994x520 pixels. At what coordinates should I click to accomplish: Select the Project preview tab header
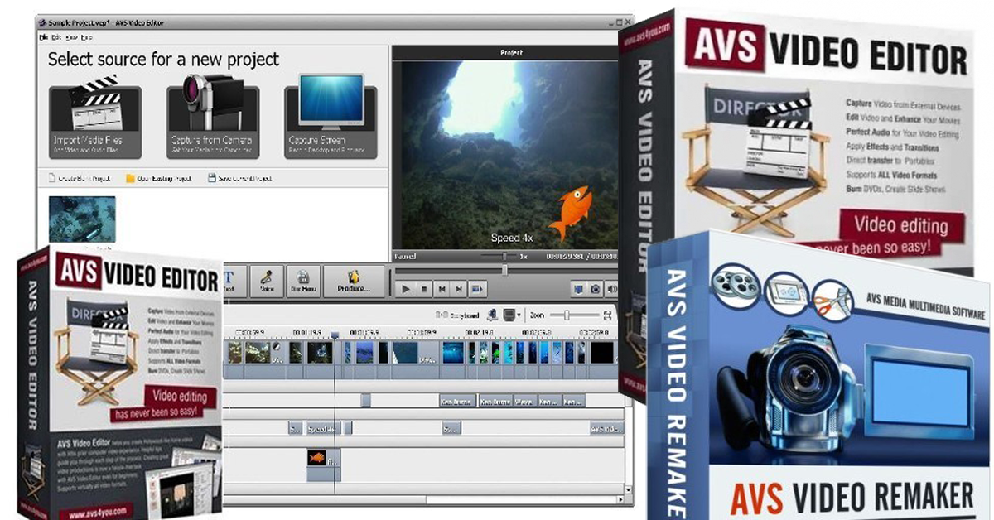pos(510,52)
